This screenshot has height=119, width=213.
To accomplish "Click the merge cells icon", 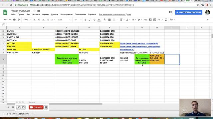I will [114, 20].
